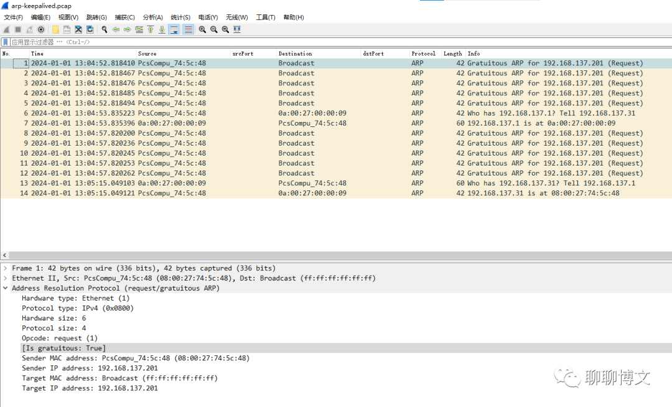Select the 'Hardware type: Ethernet (1)' field
The width and height of the screenshot is (672, 407).
click(x=75, y=298)
